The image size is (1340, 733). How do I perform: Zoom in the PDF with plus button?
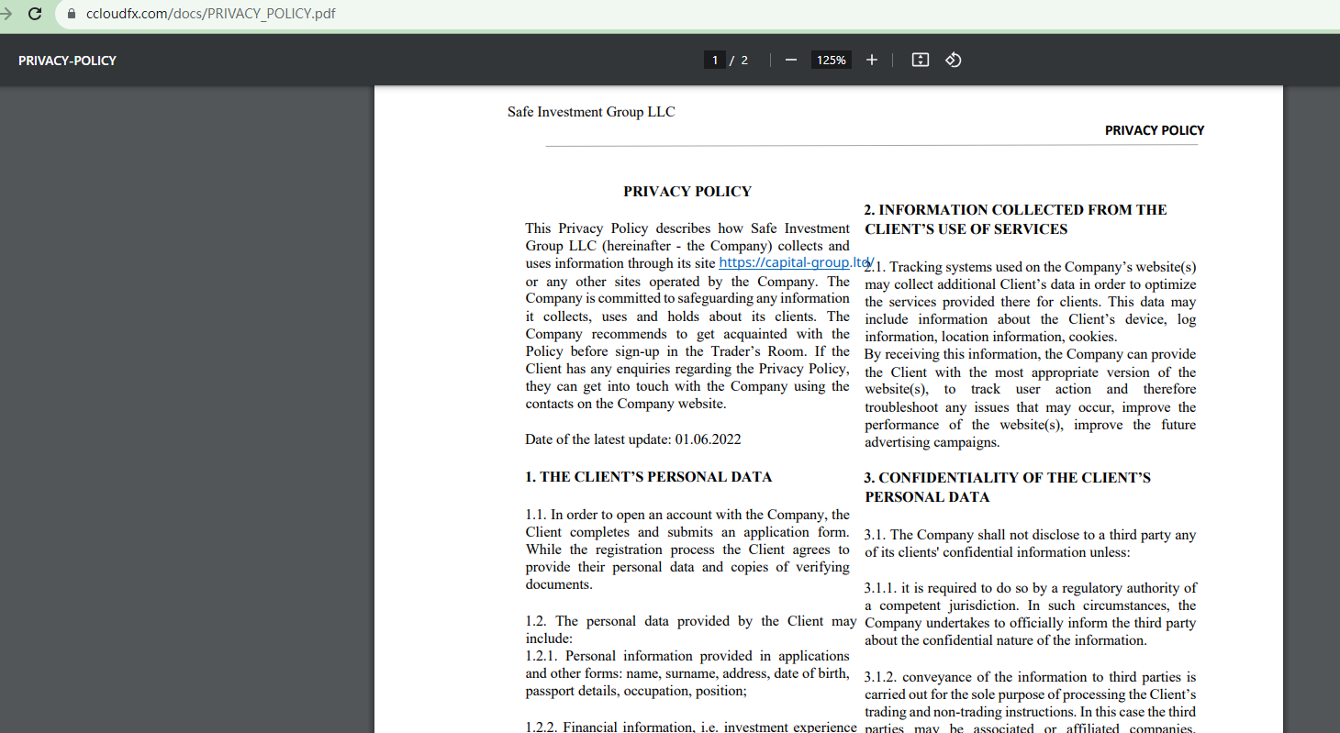point(871,60)
